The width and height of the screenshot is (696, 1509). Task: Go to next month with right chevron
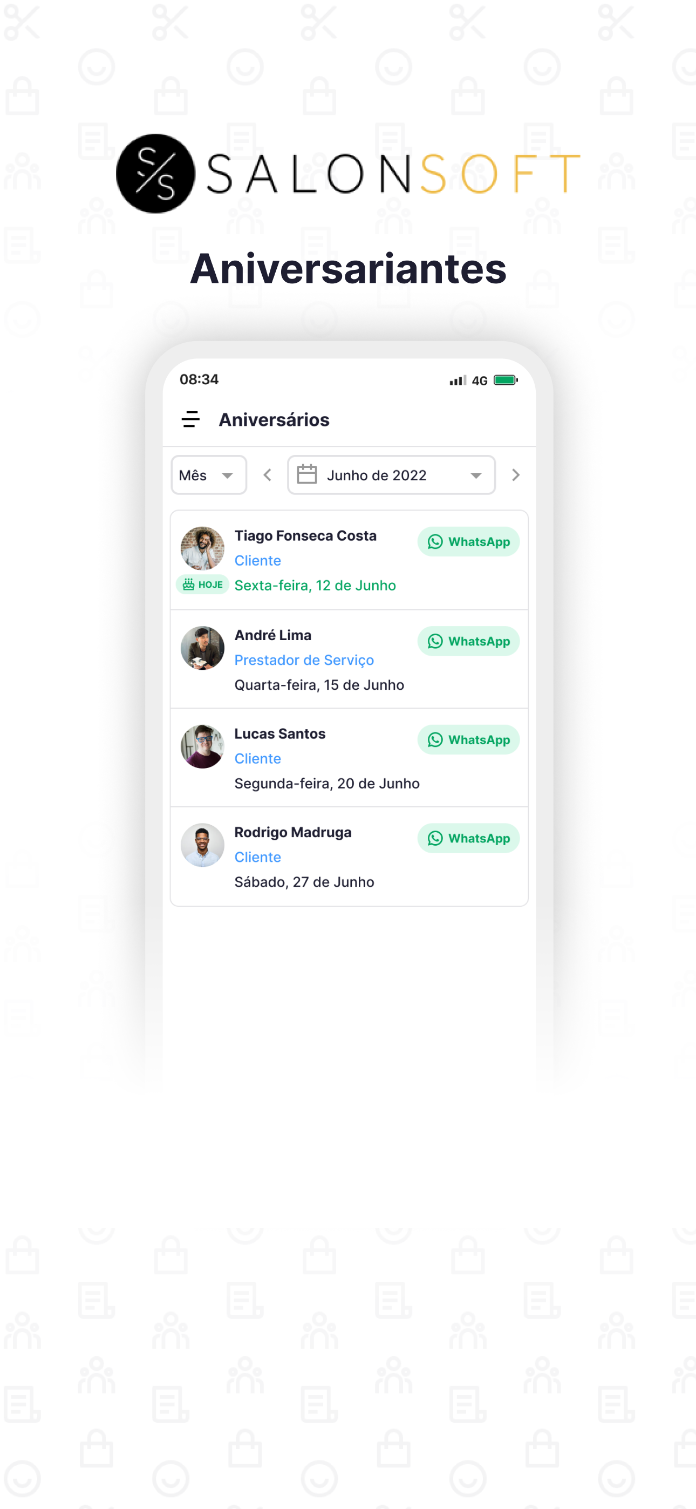[x=516, y=475]
